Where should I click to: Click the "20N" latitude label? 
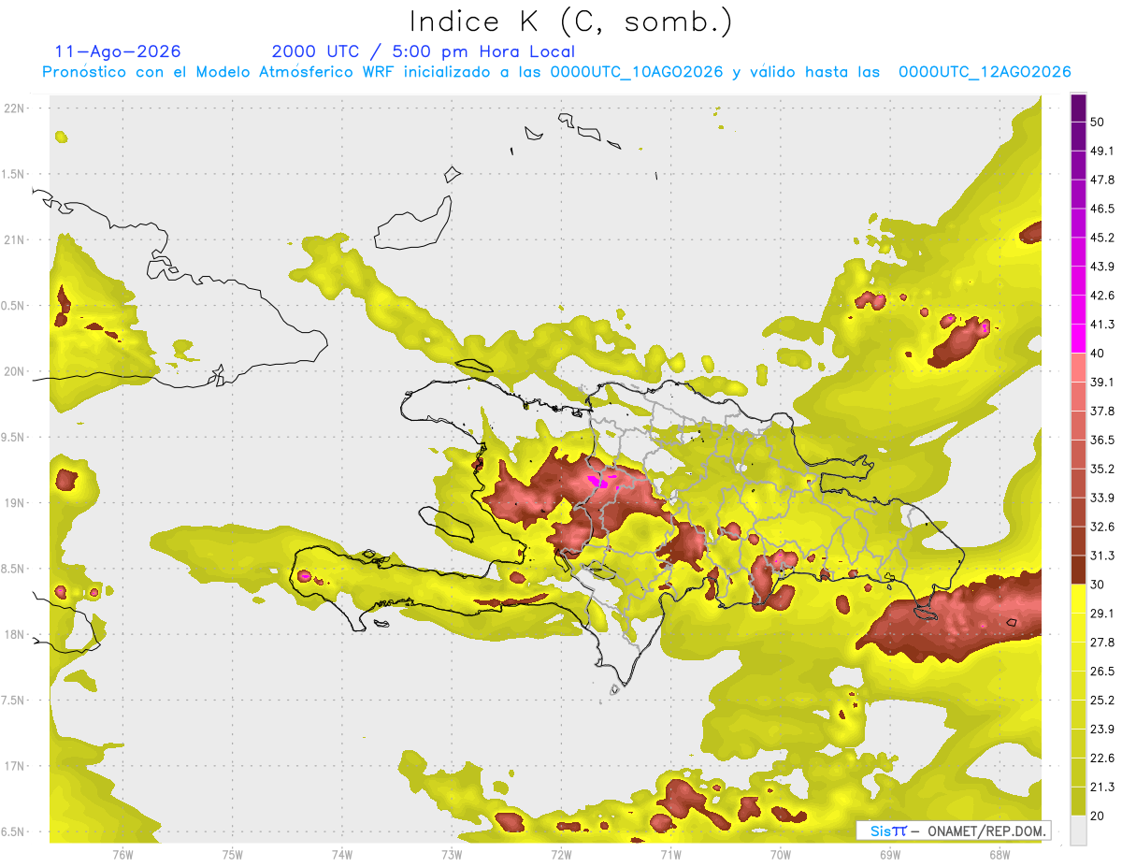coord(15,371)
